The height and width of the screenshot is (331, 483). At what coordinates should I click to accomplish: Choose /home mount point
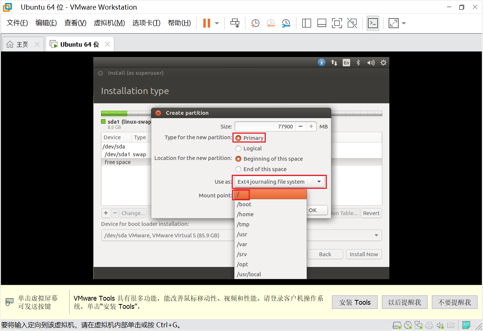(271, 214)
